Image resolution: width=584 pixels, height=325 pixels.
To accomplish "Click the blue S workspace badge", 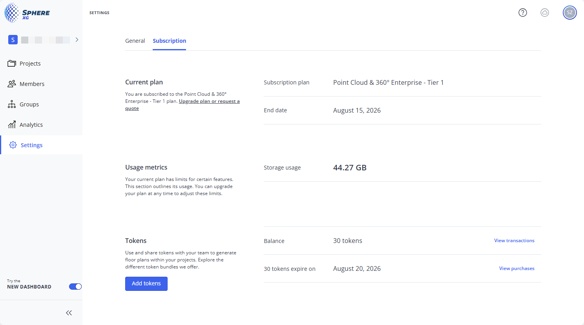I will [x=13, y=40].
